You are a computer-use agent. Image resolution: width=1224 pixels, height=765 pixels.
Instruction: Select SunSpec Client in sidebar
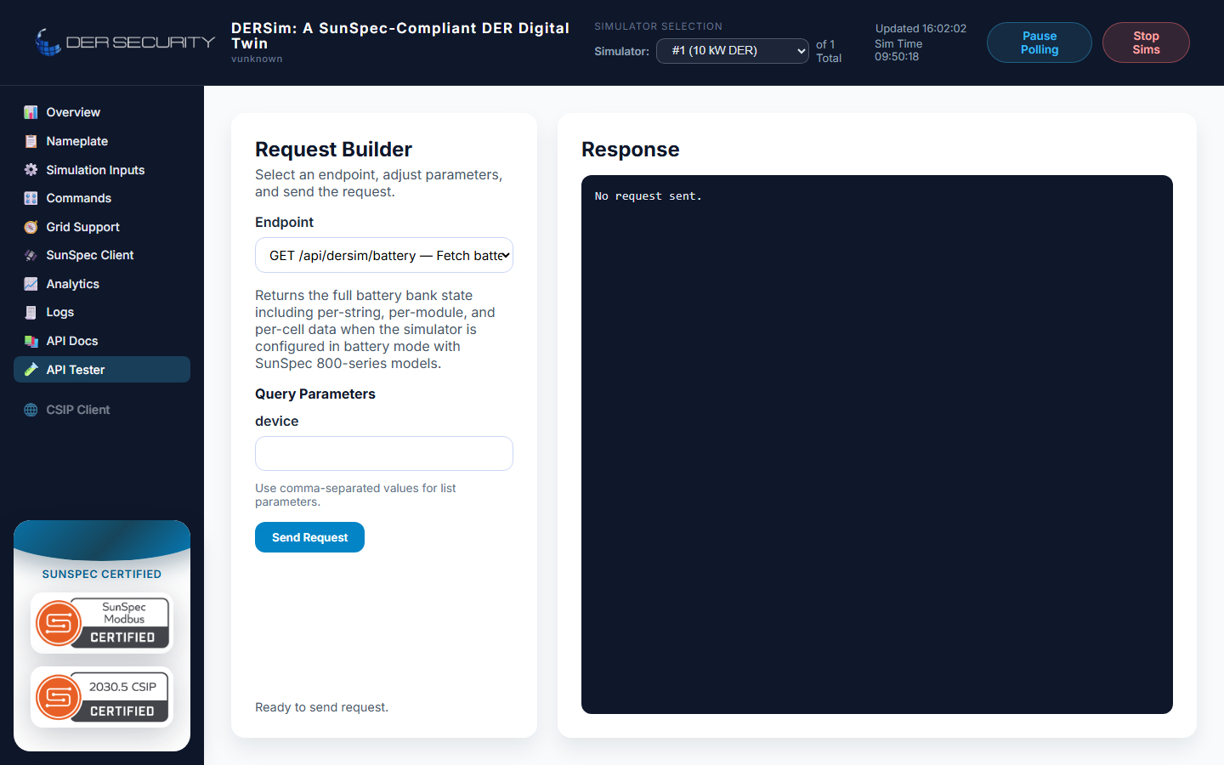click(x=102, y=255)
